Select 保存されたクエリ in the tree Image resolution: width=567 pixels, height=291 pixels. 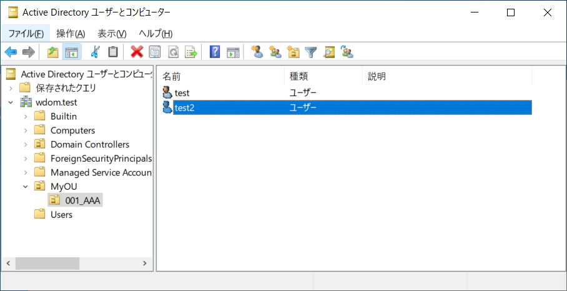tap(66, 88)
